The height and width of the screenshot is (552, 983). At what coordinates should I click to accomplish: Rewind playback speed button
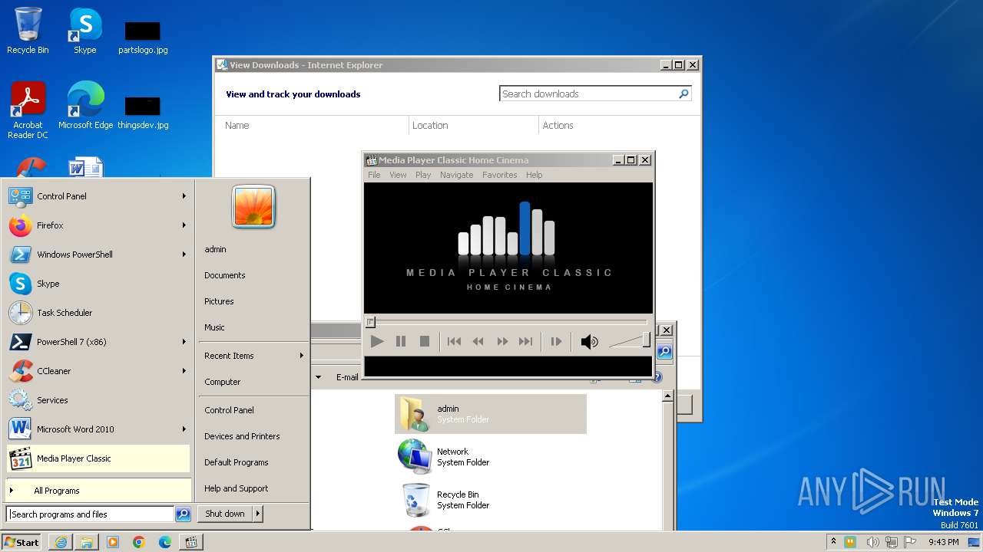[478, 341]
